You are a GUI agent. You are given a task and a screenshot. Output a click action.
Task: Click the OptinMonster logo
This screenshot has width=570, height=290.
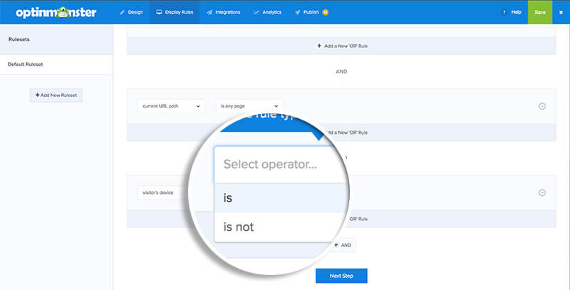pyautogui.click(x=56, y=12)
